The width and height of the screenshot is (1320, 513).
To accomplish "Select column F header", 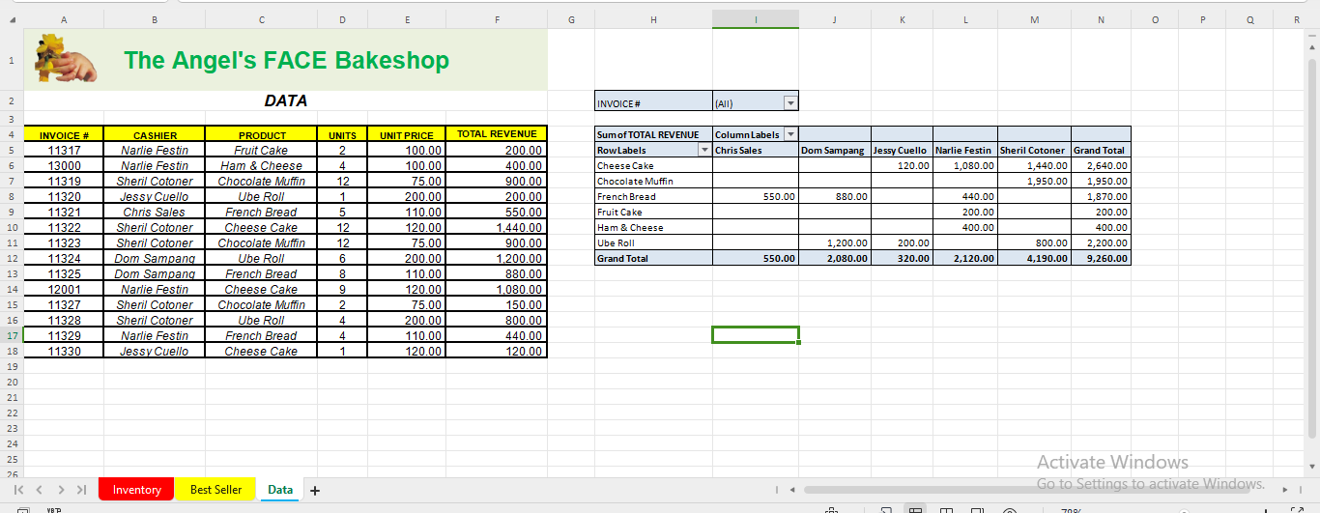I will click(x=497, y=18).
